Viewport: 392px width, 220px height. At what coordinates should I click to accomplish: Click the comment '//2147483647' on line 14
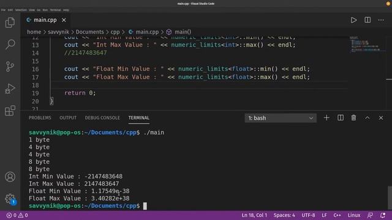(86, 53)
